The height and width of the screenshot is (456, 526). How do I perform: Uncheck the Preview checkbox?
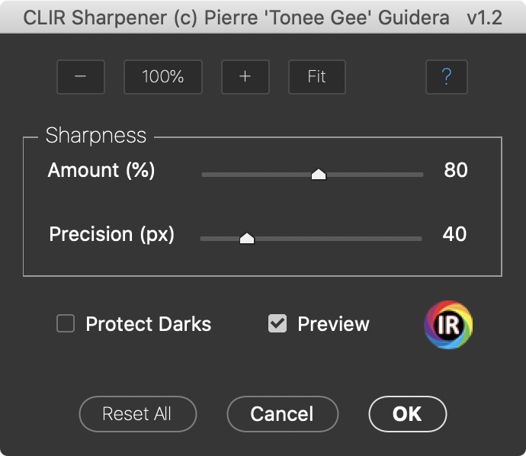tap(277, 324)
